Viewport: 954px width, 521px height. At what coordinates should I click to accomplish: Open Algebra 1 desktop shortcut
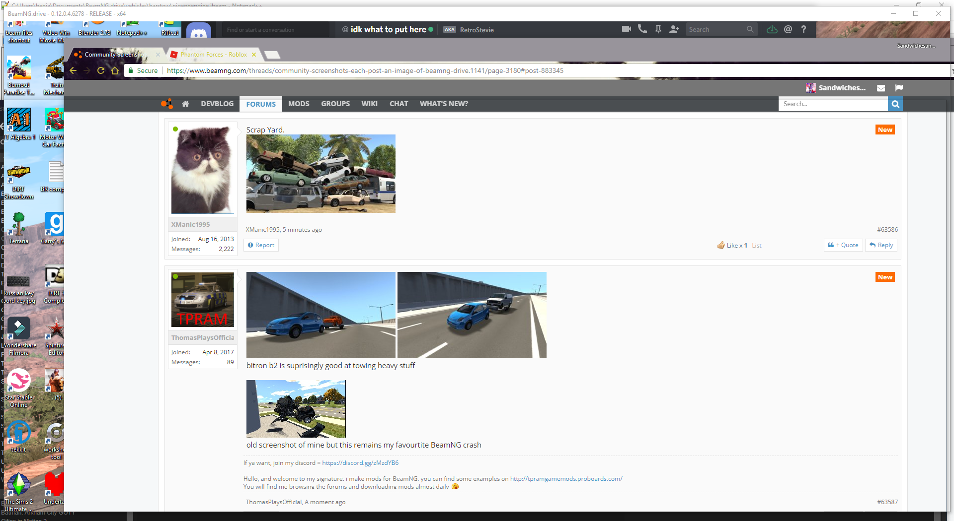tap(19, 124)
